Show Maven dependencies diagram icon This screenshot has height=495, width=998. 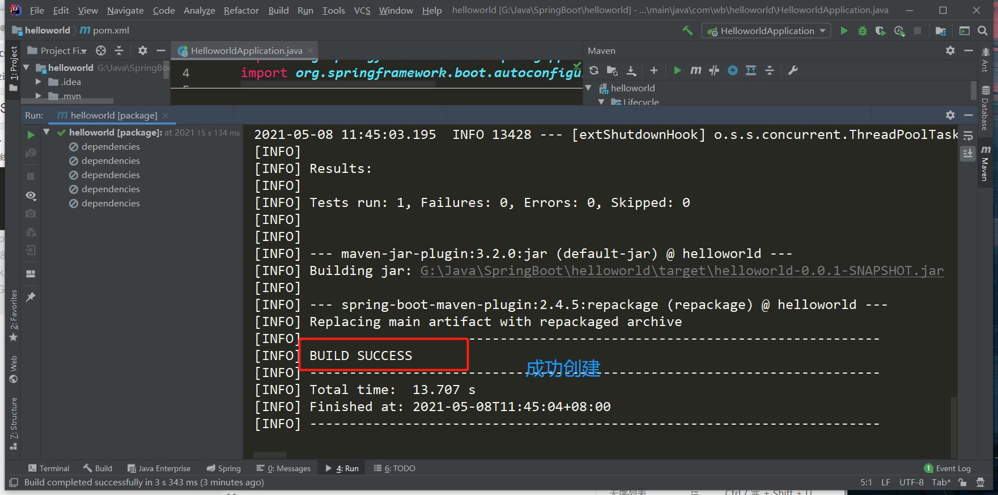[x=751, y=70]
